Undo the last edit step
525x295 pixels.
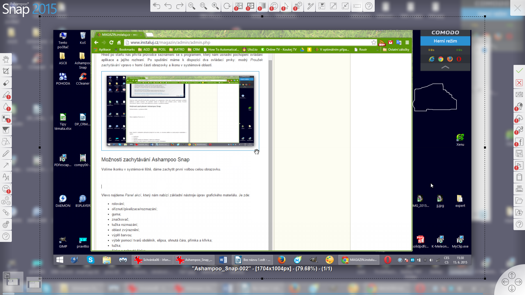[x=168, y=6]
